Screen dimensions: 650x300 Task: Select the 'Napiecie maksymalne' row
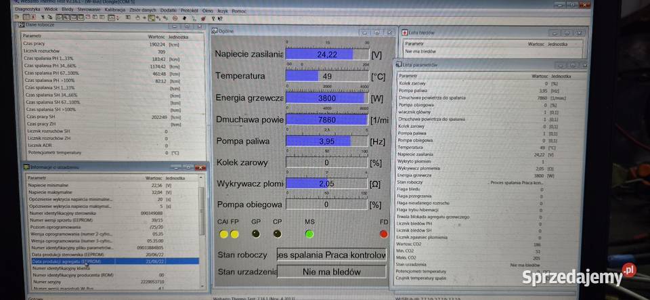(113, 192)
